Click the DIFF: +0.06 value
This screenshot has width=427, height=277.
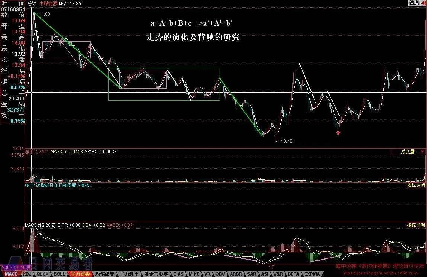point(69,225)
